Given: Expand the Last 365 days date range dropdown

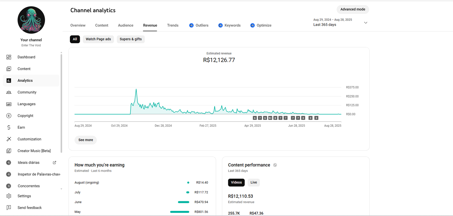Looking at the screenshot, I should (x=366, y=23).
